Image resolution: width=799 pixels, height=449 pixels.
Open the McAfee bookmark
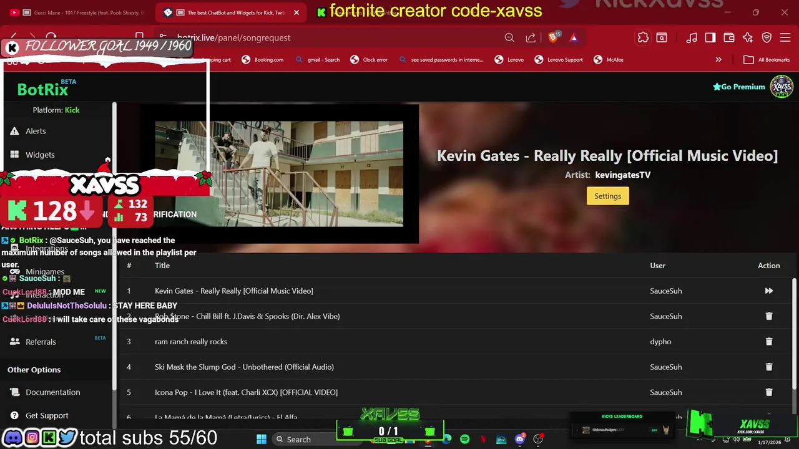point(609,60)
